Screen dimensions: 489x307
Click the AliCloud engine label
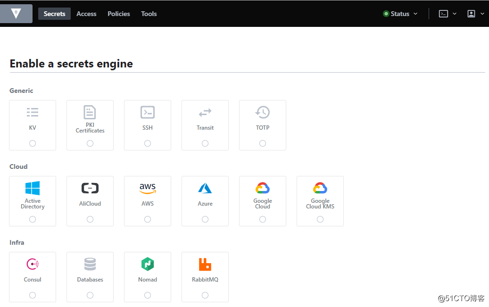pyautogui.click(x=90, y=203)
